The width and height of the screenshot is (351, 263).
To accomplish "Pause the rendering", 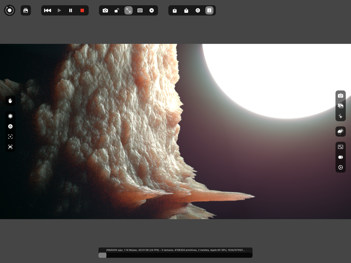I will point(71,10).
